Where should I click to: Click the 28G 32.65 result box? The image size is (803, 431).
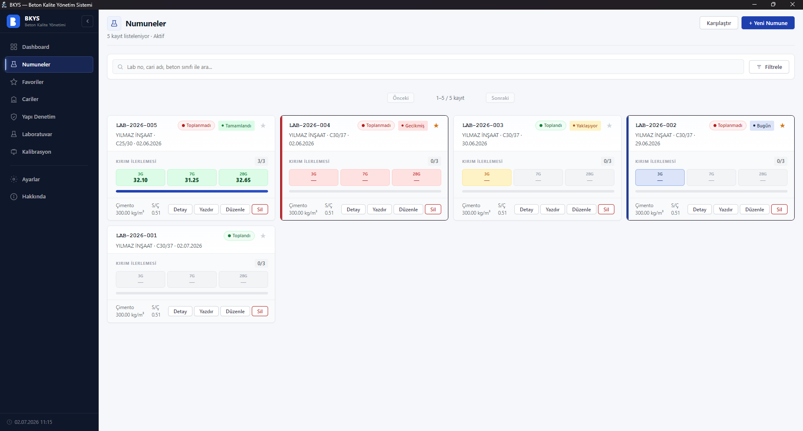tap(243, 177)
